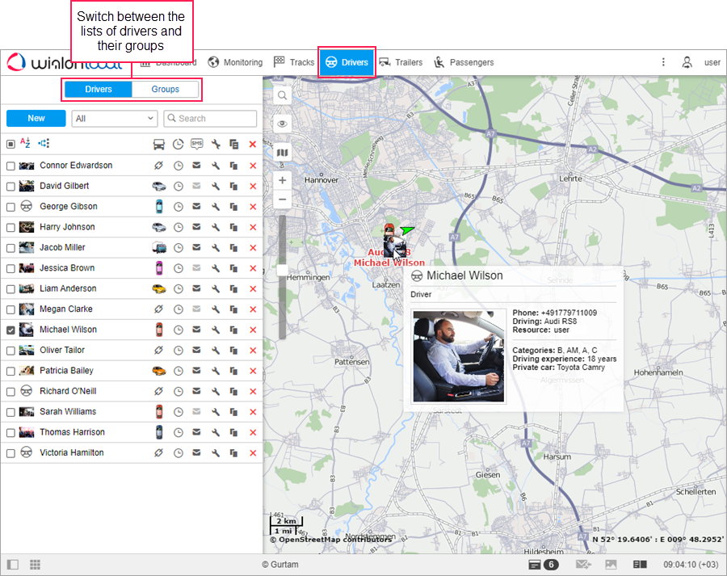Sort drivers alphabetically with A-Z icon
Viewport: 727px width, 576px height.
pyautogui.click(x=25, y=143)
